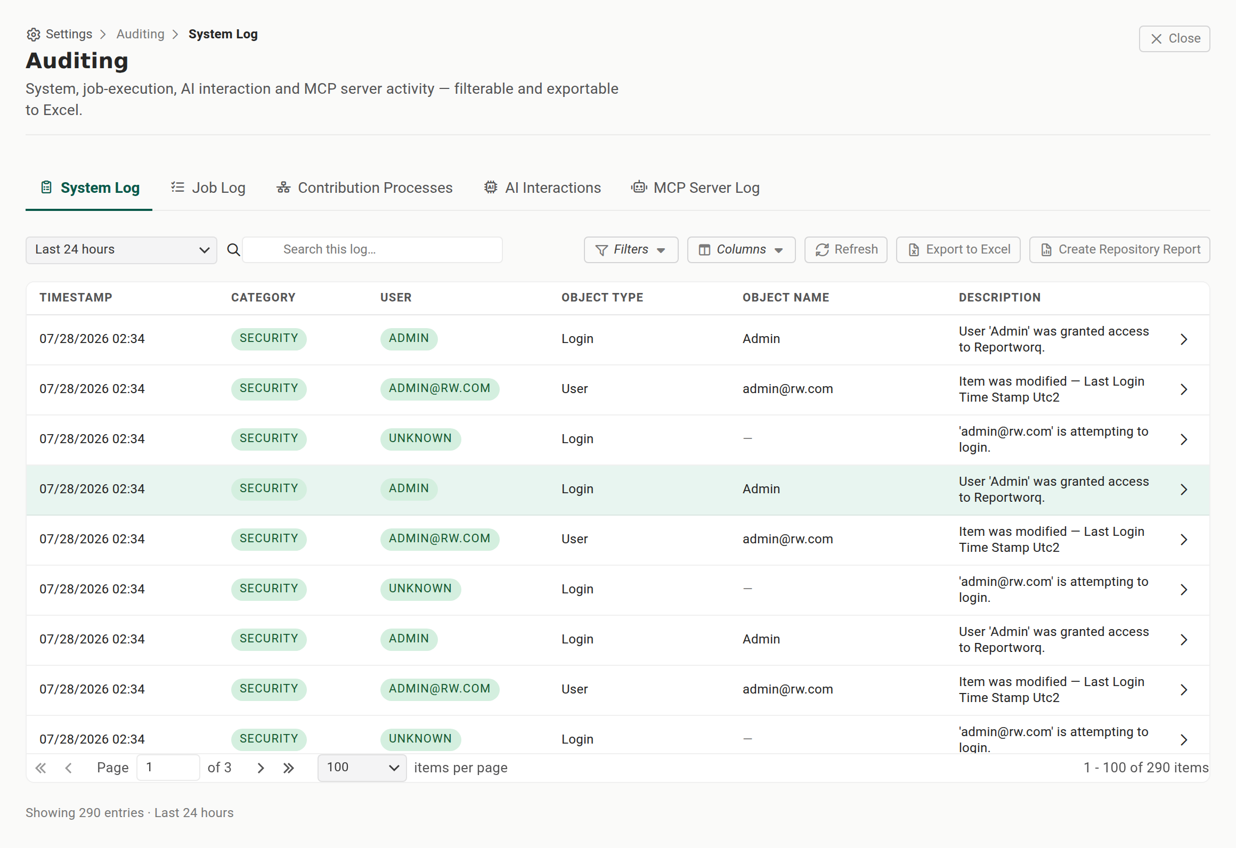The height and width of the screenshot is (848, 1236).
Task: Click the page number input field
Action: tap(168, 768)
